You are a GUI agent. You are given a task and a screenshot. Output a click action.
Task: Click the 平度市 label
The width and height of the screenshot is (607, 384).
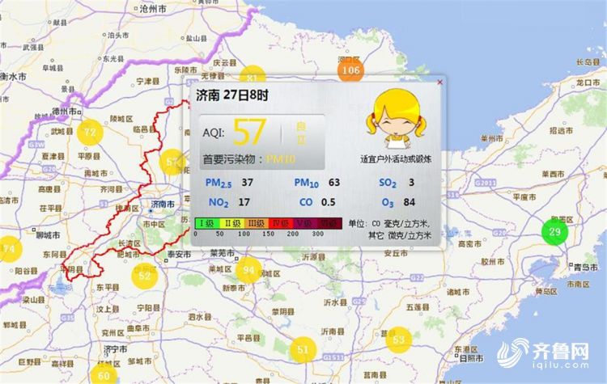(524, 196)
